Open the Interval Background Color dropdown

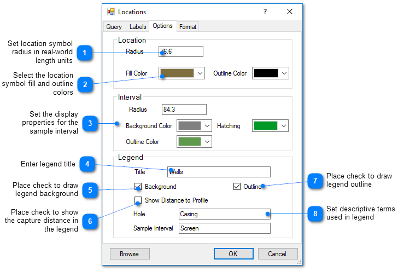pos(207,126)
